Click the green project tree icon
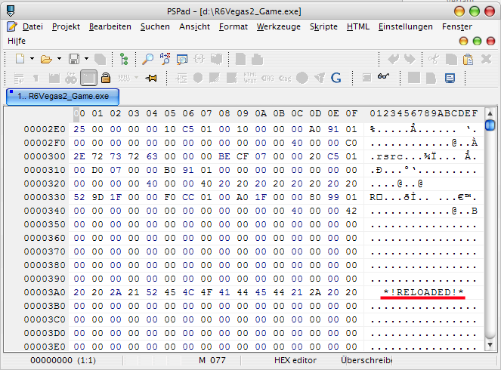 pyautogui.click(x=124, y=58)
